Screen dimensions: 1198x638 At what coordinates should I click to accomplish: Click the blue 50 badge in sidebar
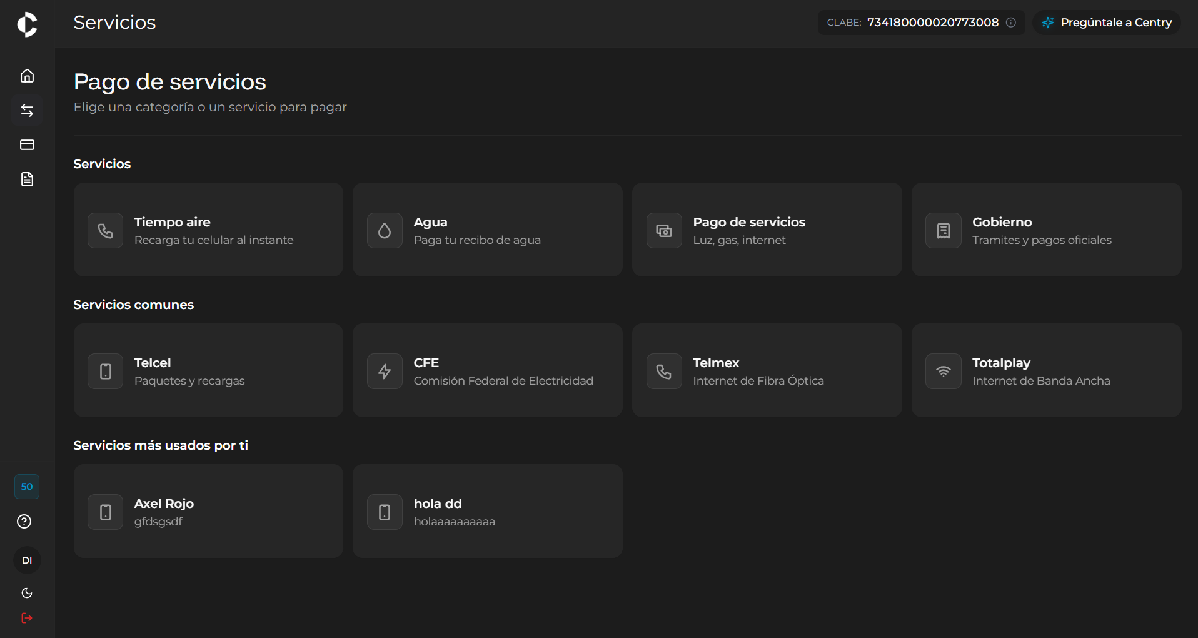27,487
